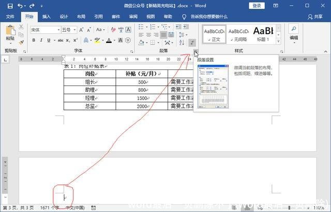331x212 pixels.
Task: Click the lightbulb Tell Me icon
Action: tap(184, 17)
